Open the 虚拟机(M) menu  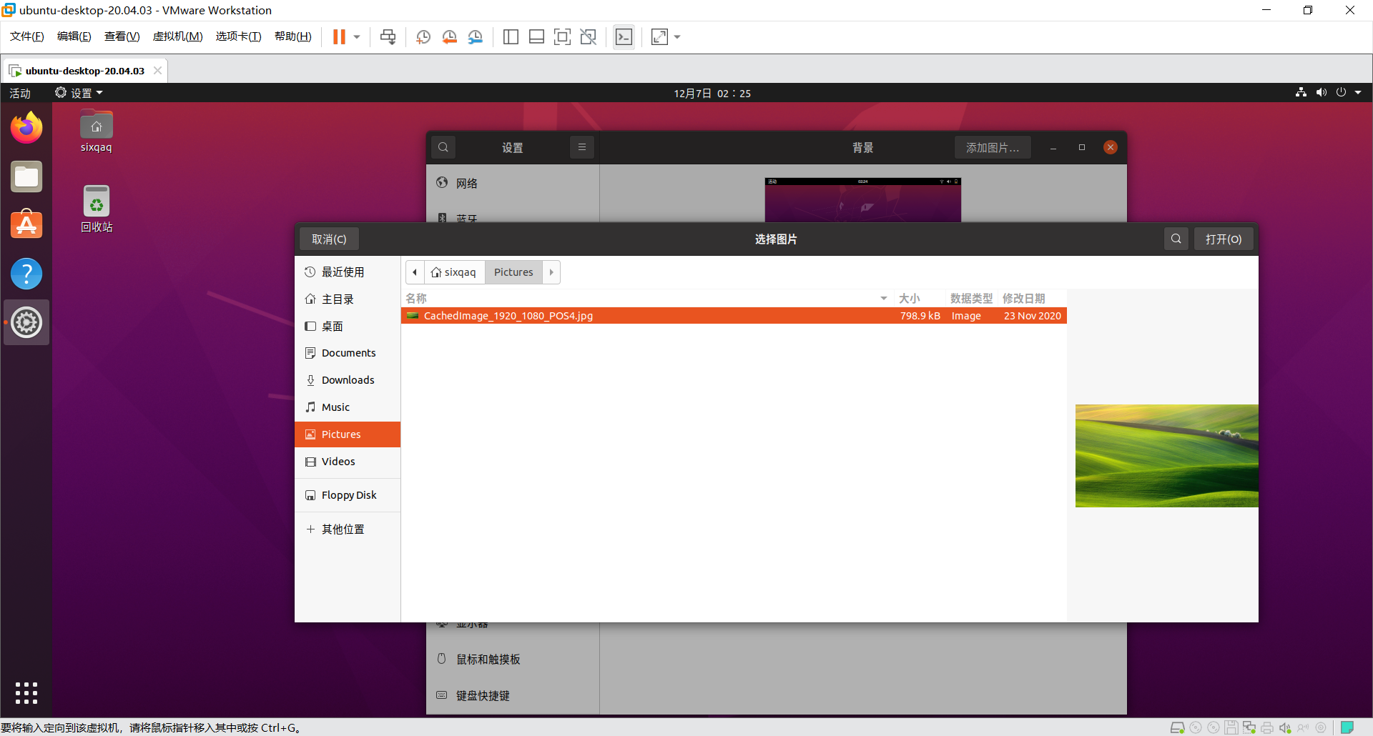click(x=177, y=36)
